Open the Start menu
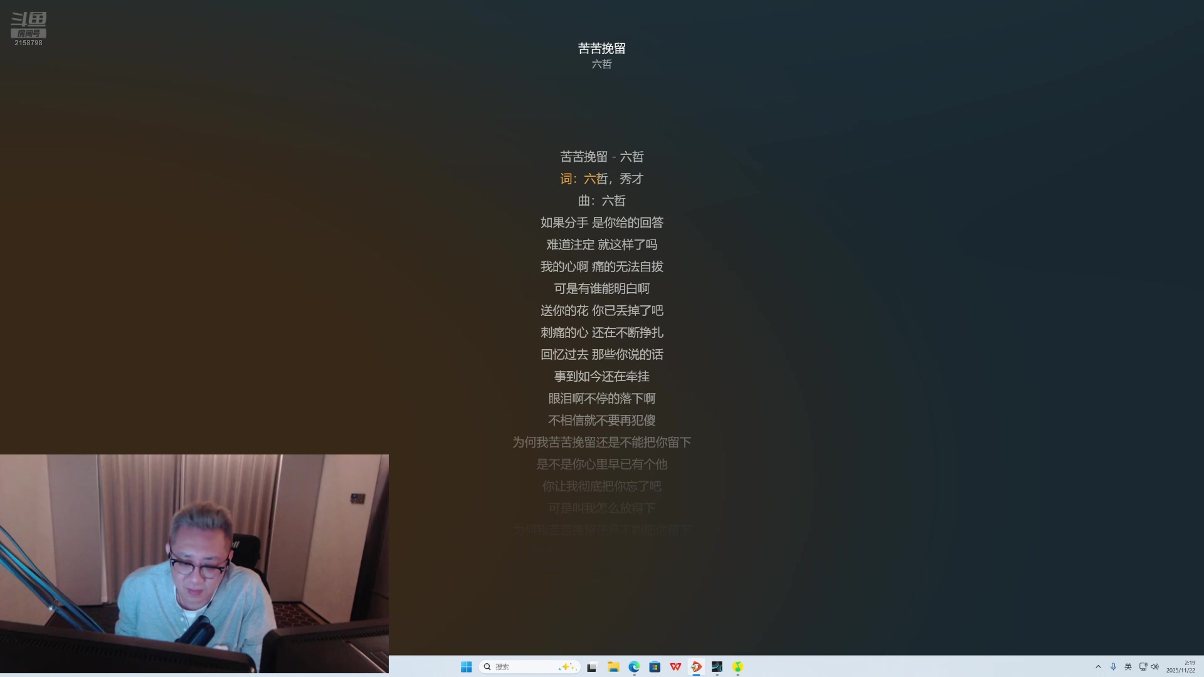1204x677 pixels. pos(467,666)
